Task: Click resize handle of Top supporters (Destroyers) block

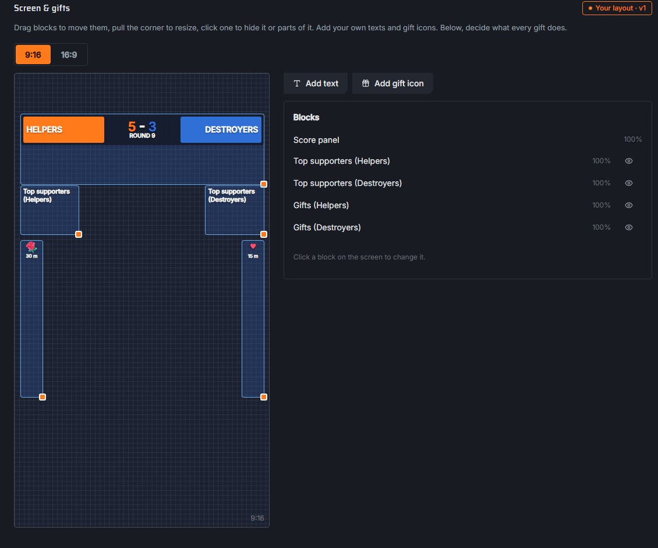Action: pos(264,234)
